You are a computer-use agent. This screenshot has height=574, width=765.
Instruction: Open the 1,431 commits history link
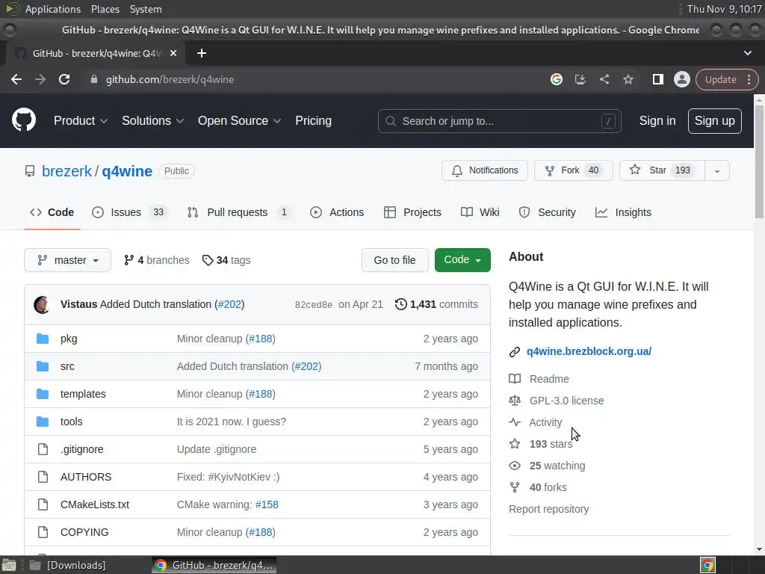436,304
